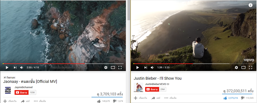Image resolution: width=257 pixels, height=103 pixels.
Task: Skip to next video in Jaonaay player
Action: [x=15, y=67]
